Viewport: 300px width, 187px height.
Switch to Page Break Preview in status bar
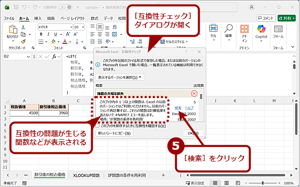tap(238, 183)
